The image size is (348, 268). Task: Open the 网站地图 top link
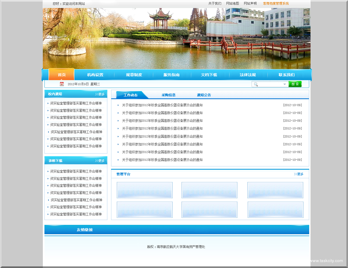coord(232,3)
